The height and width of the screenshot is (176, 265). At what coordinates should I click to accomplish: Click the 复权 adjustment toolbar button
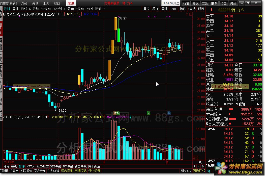click(146, 9)
